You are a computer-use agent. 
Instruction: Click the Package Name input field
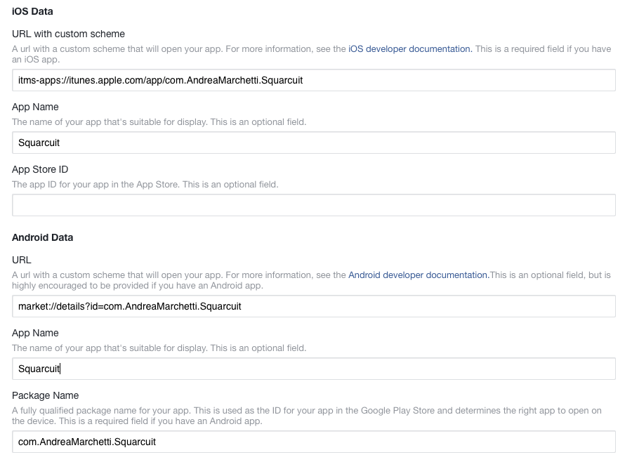[x=314, y=442]
